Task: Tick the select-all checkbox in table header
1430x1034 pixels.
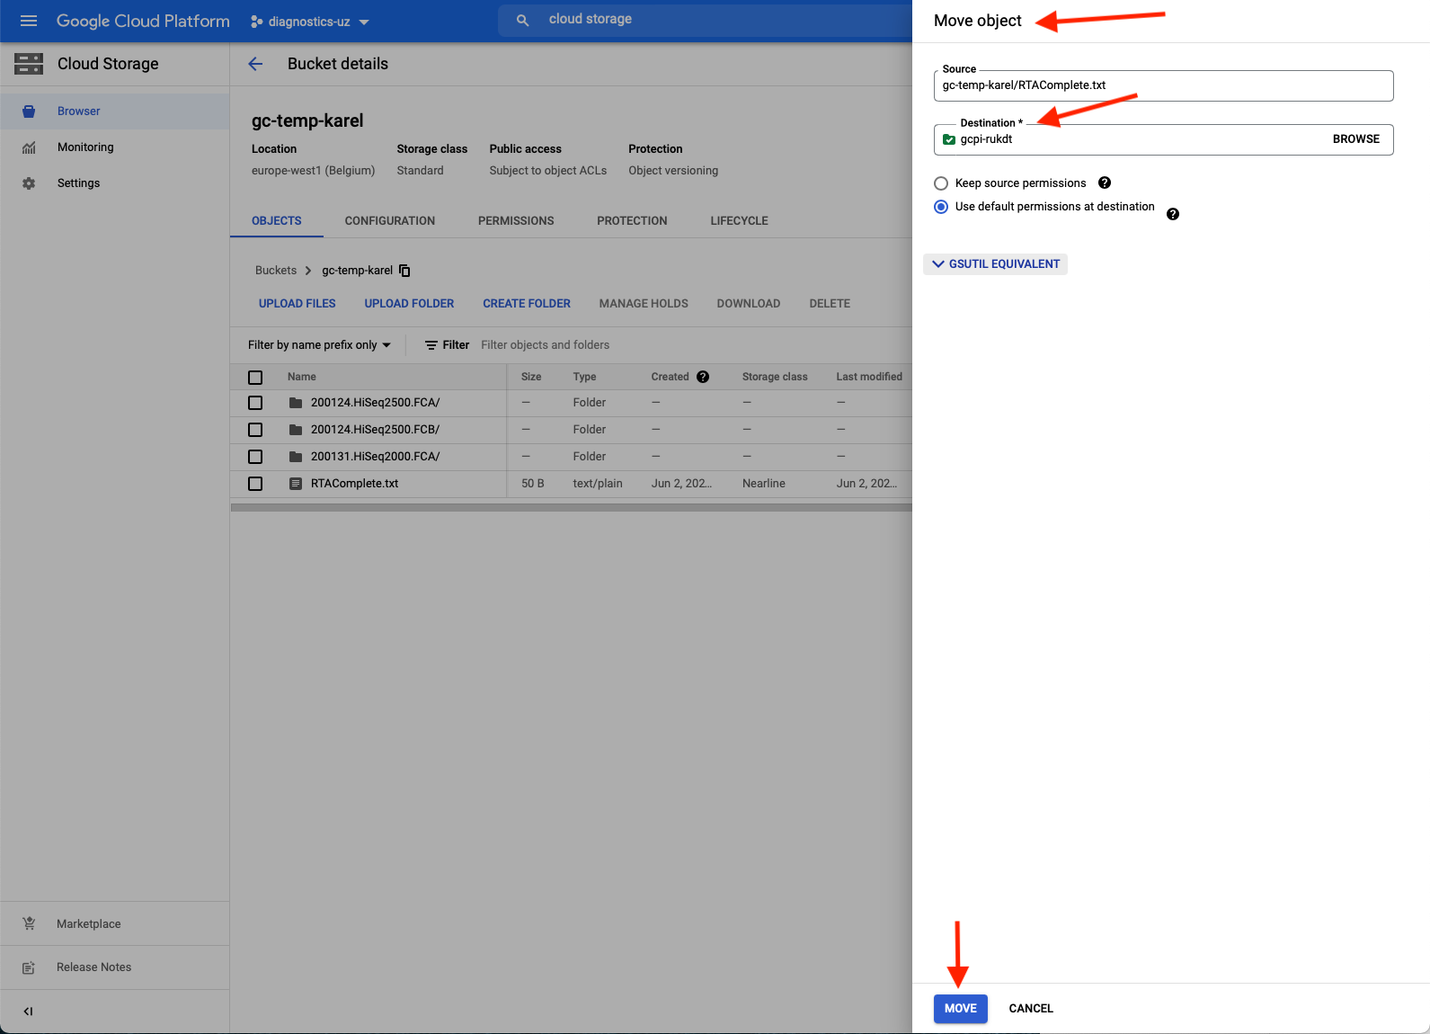Action: pyautogui.click(x=255, y=378)
